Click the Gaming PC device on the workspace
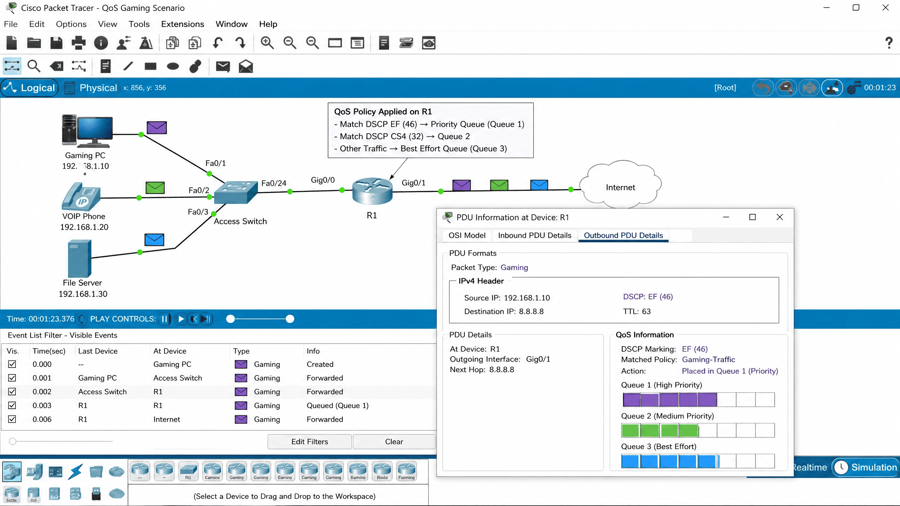This screenshot has width=900, height=506. 87,131
